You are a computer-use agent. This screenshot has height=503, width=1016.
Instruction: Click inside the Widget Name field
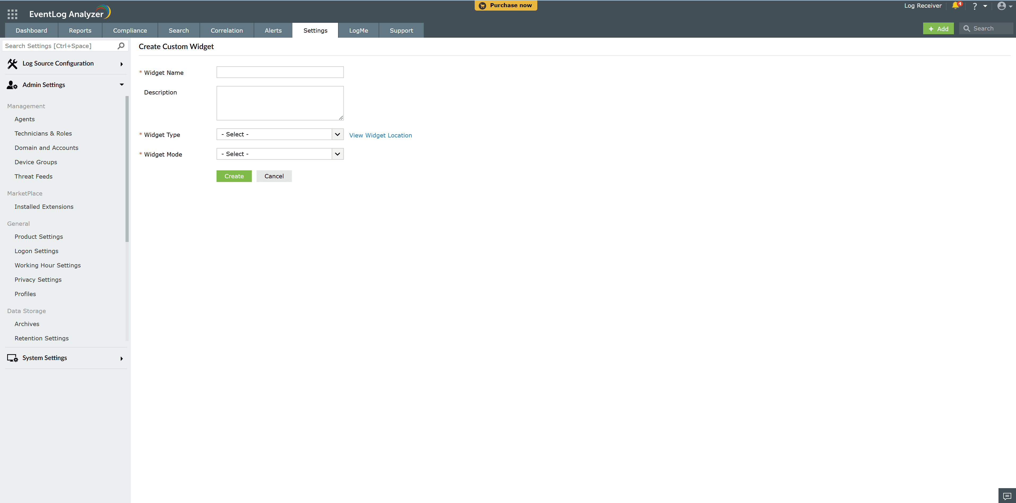[x=280, y=72]
